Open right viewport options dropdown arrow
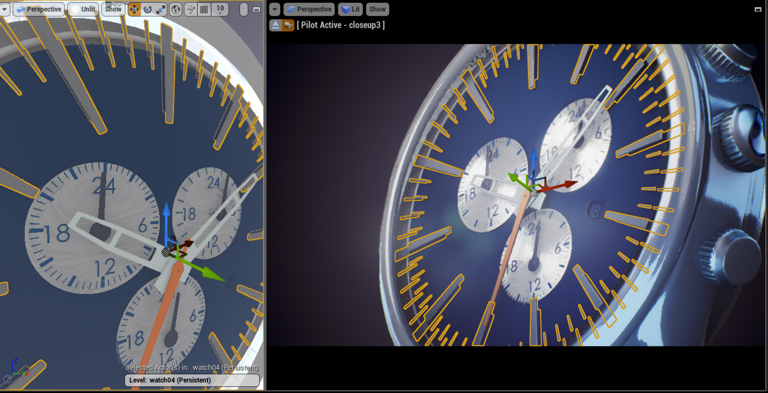This screenshot has height=393, width=768. [x=275, y=9]
